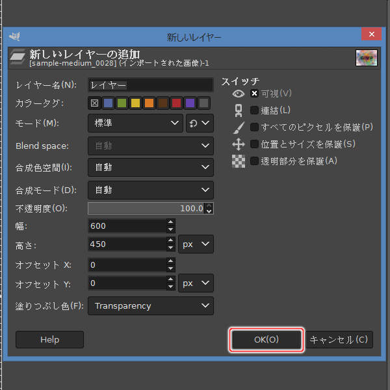Enable the 連結(L) checkbox

coord(254,110)
